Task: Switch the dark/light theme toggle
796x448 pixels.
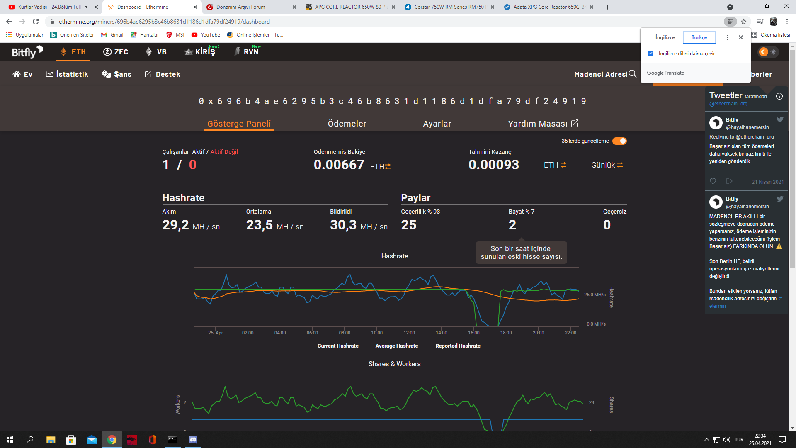Action: click(x=768, y=52)
